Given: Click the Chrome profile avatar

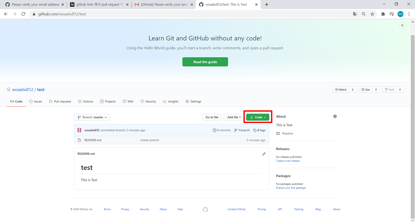Looking at the screenshot, I should click(x=400, y=14).
